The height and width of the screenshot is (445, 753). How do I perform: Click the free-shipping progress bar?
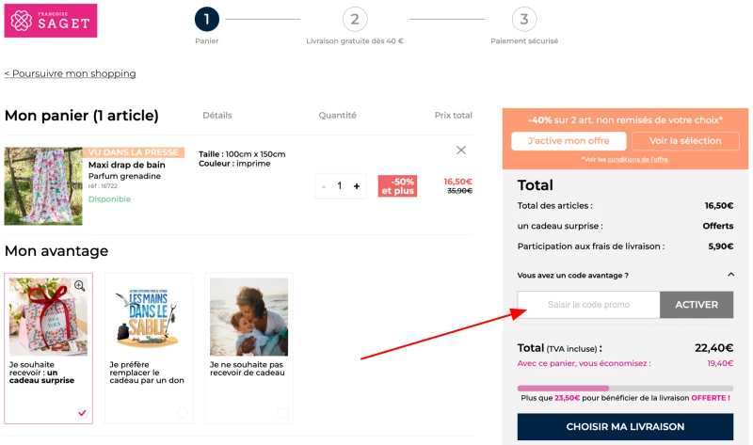[x=625, y=388]
